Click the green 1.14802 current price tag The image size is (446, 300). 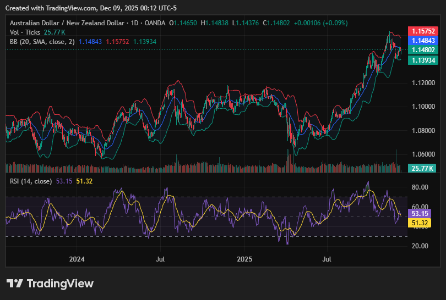tap(421, 50)
